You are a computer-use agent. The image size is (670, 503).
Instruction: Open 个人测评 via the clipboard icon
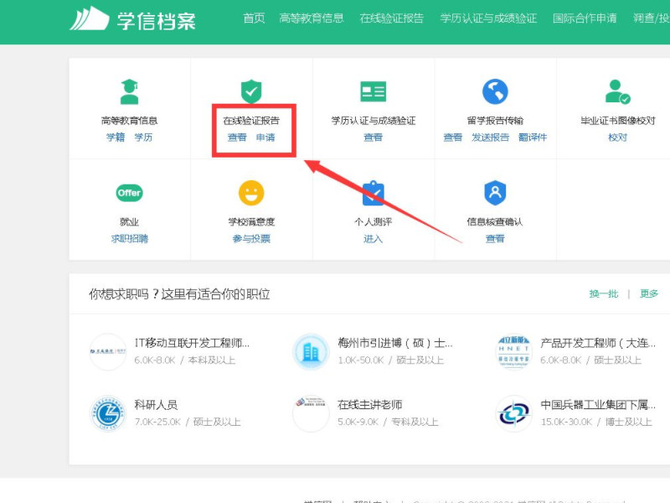(x=372, y=191)
